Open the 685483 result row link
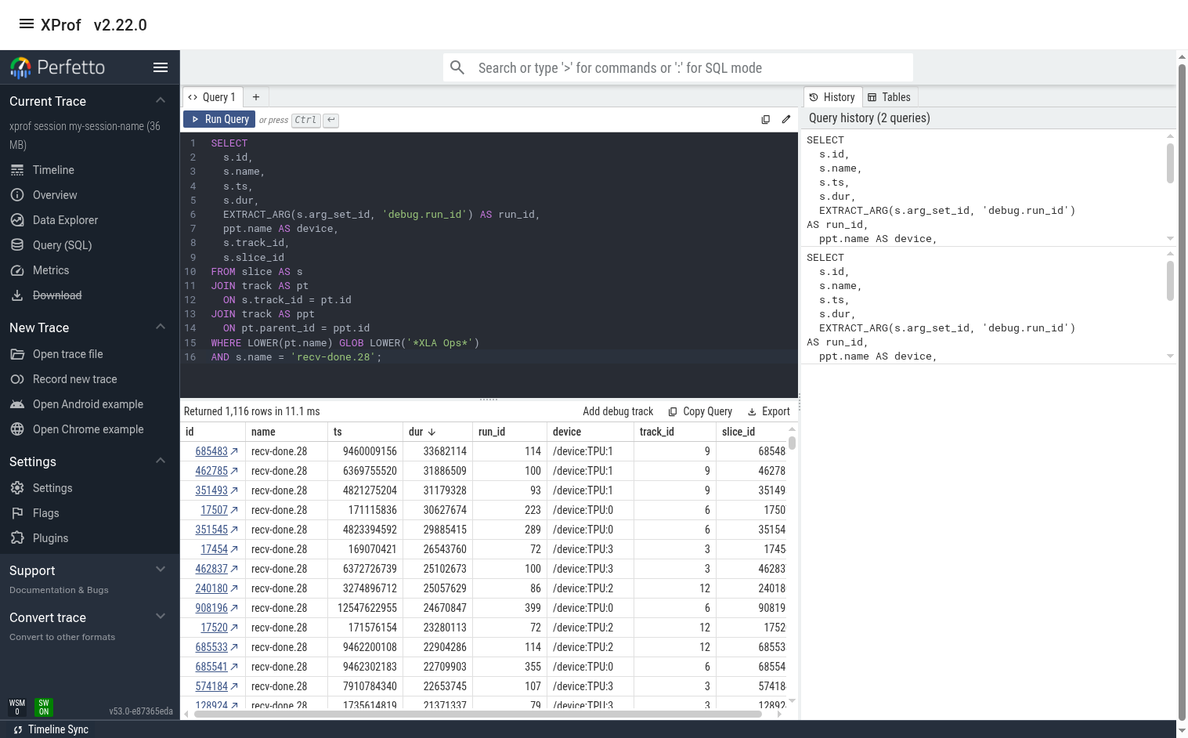Viewport: 1188px width, 738px height. (211, 451)
